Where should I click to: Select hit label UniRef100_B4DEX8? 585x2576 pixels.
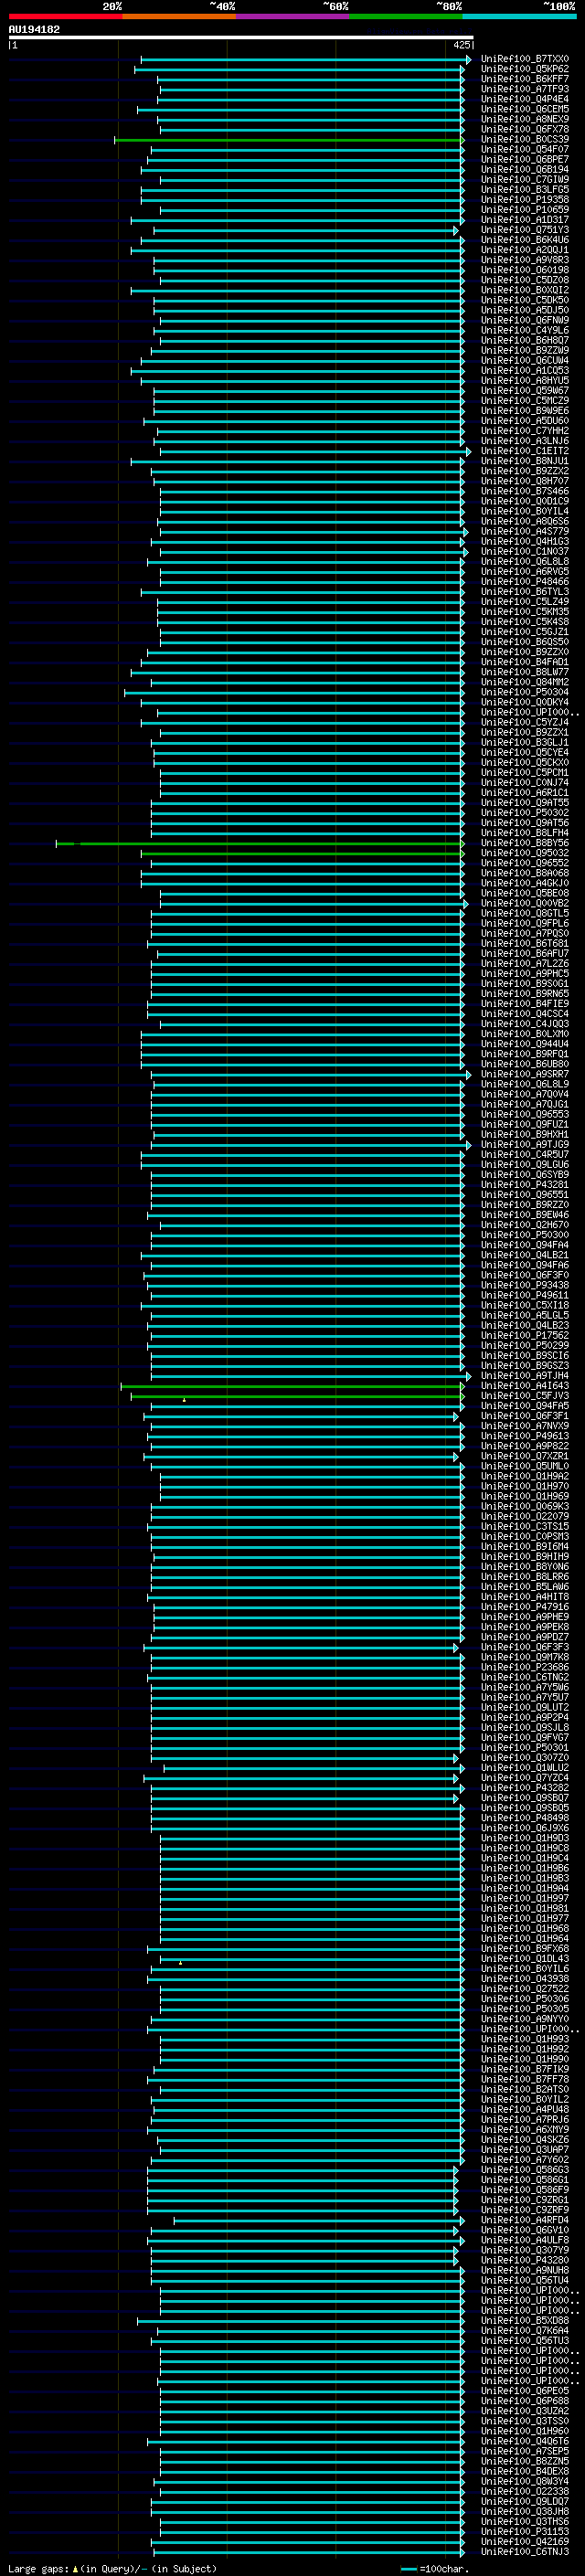524,2471
